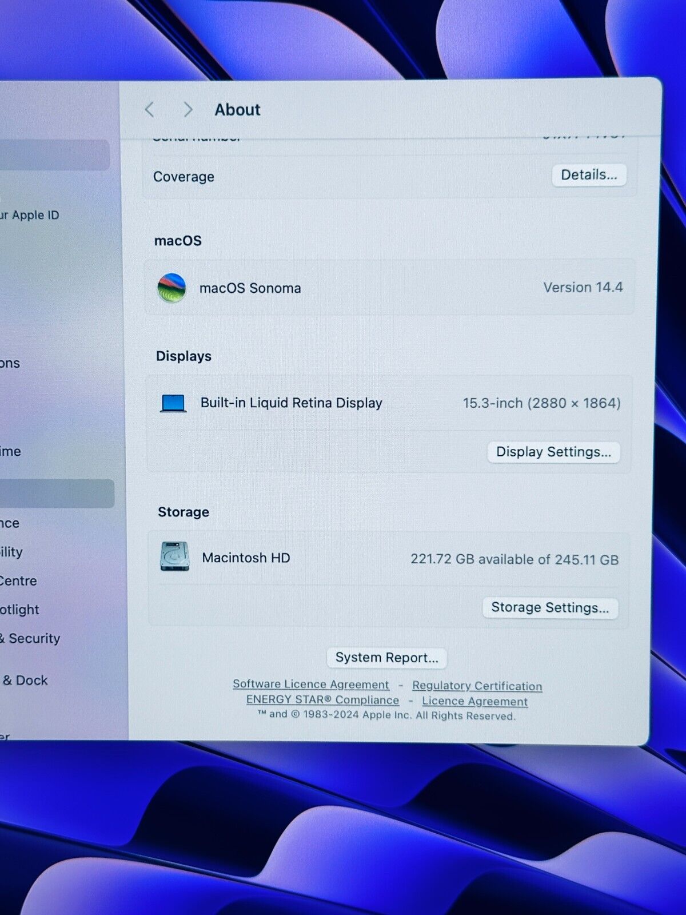Image resolution: width=686 pixels, height=915 pixels.
Task: Open the ENERGY STAR Compliance link
Action: coord(322,700)
